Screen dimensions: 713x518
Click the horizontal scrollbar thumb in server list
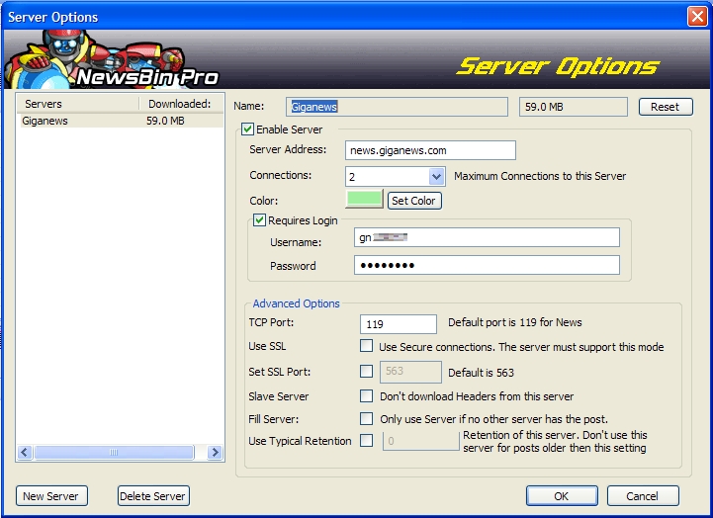click(x=114, y=452)
